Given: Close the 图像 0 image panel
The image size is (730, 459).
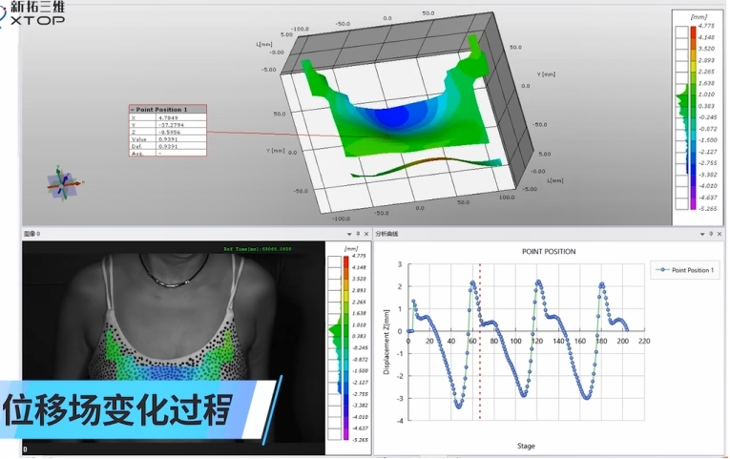Looking at the screenshot, I should [x=366, y=233].
